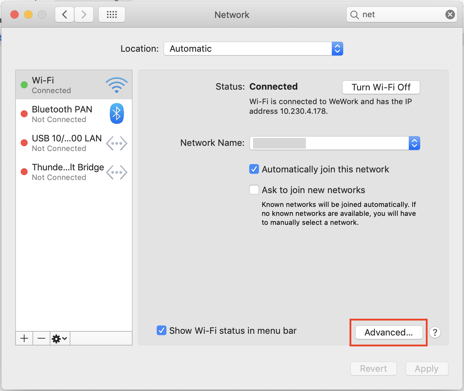The height and width of the screenshot is (391, 464).
Task: Add a new network service with the plus icon
Action: pyautogui.click(x=24, y=338)
